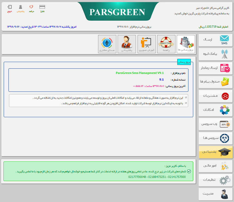Viewport: 234px width, 202px height.
Task: Click the بروزرسانی ها updates toolbar icon
Action: click(x=186, y=43)
